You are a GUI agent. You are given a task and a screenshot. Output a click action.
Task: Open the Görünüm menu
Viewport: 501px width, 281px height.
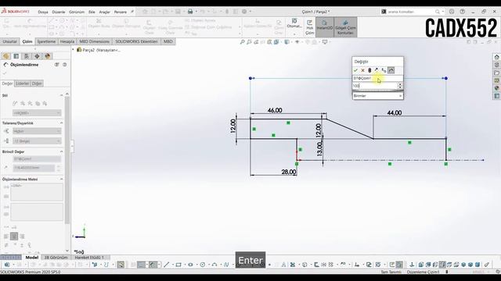[77, 12]
